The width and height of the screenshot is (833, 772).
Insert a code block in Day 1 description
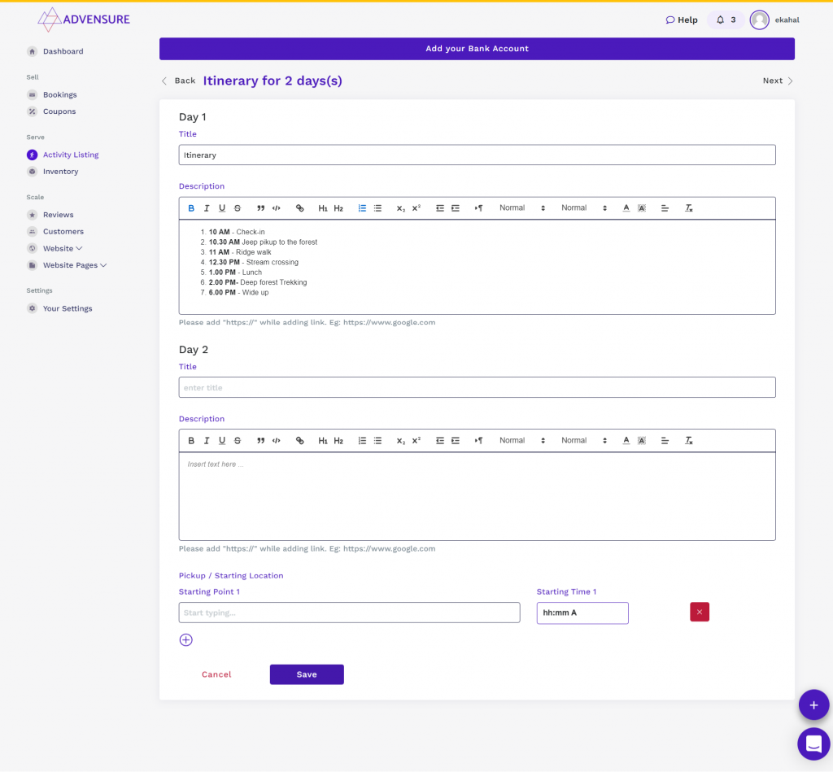pos(276,207)
